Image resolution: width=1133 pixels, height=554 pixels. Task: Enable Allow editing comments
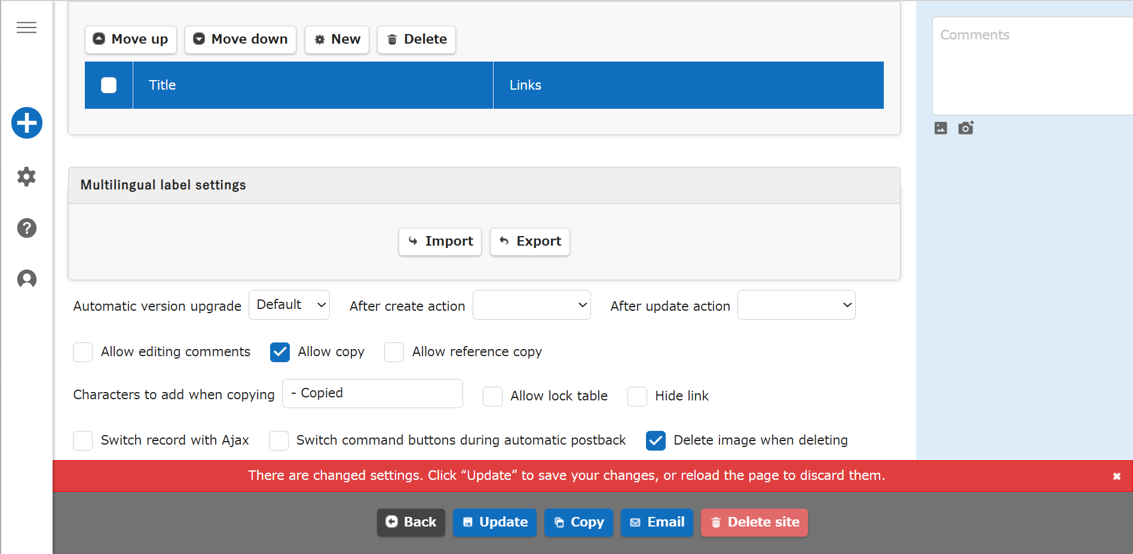pos(82,353)
